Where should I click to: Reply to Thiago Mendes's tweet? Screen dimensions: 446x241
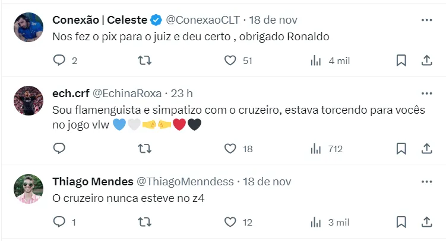[59, 222]
